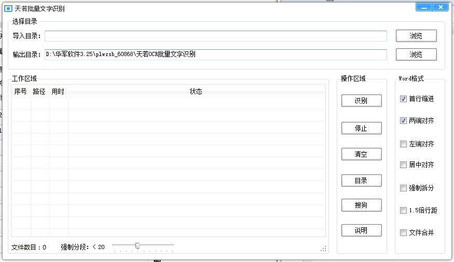The width and height of the screenshot is (454, 262).
Task: Click the 搜狗 button
Action: tap(361, 205)
